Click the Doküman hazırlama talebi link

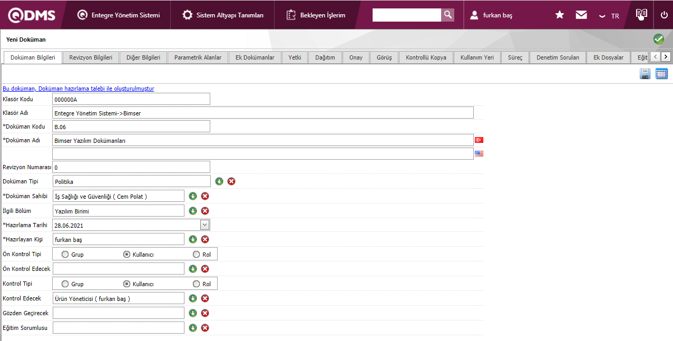pyautogui.click(x=79, y=89)
